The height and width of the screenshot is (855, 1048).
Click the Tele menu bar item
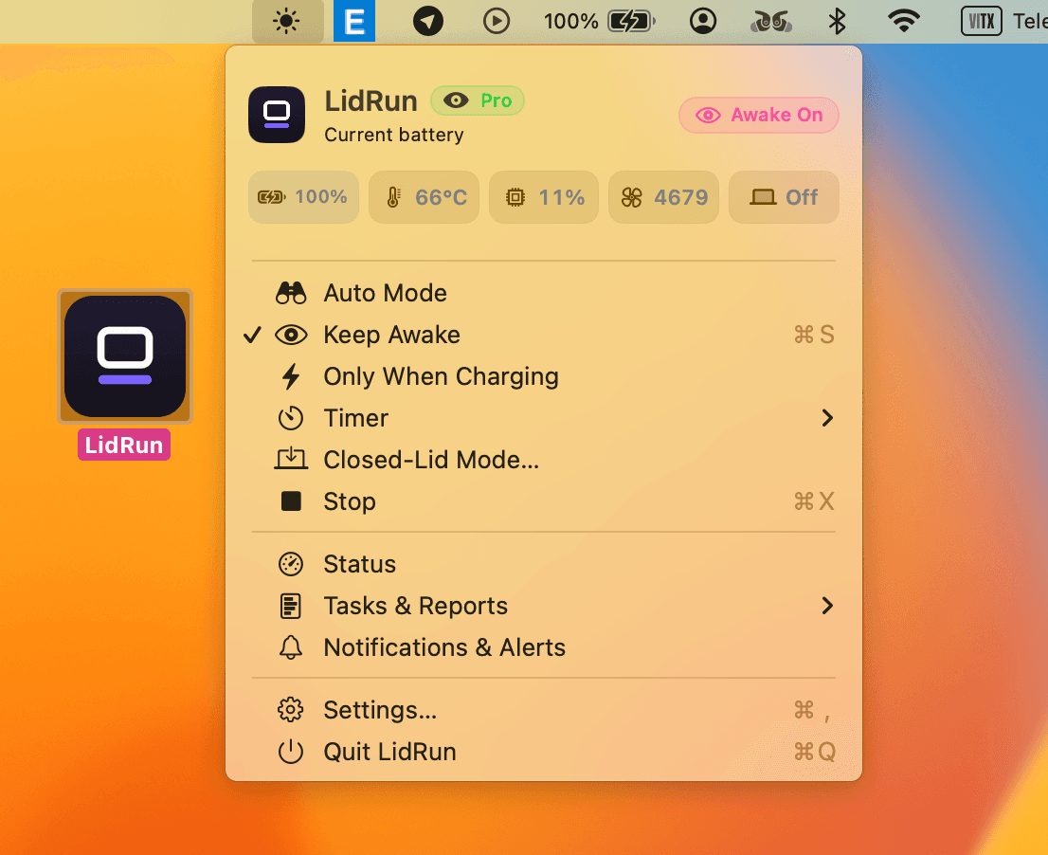pos(1029,22)
